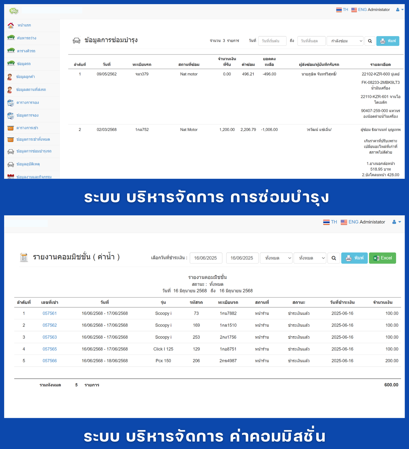This screenshot has width=409, height=449.
Task: Click the first 16/06/2025 date field
Action: tap(206, 258)
